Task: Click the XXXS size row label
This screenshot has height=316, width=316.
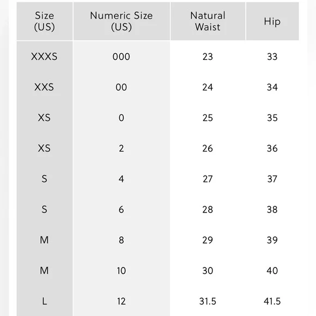Action: click(44, 57)
